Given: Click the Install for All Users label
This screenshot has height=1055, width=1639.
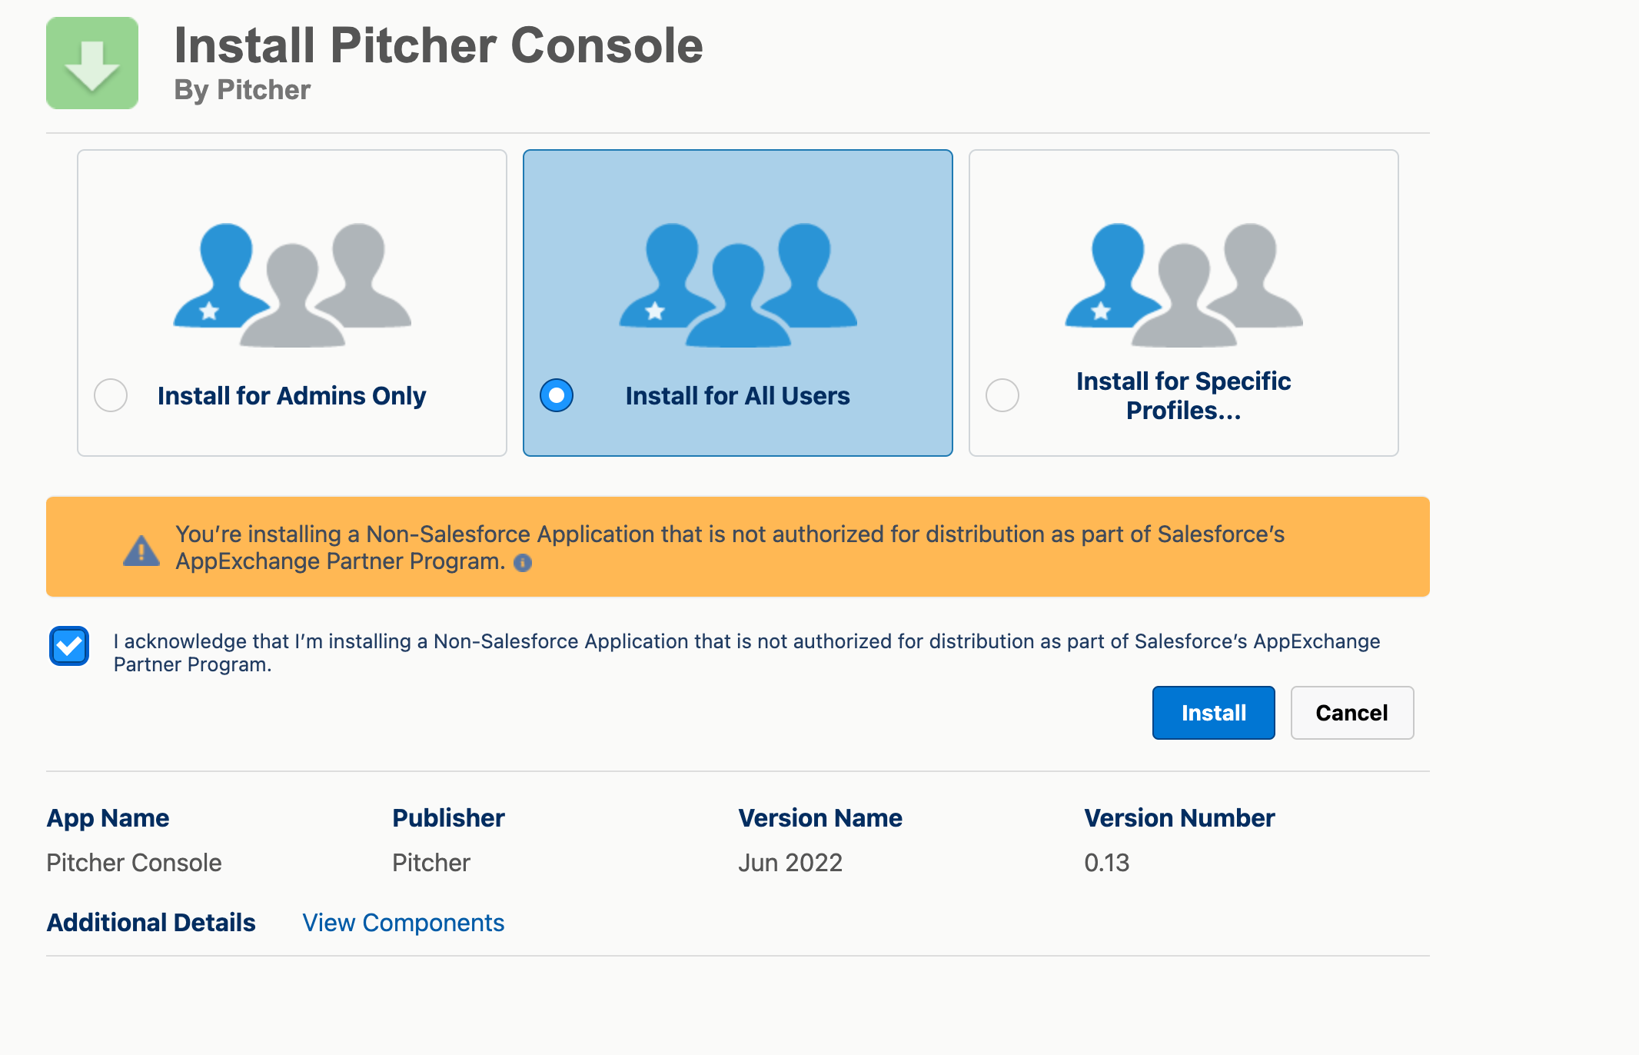Looking at the screenshot, I should click(737, 396).
